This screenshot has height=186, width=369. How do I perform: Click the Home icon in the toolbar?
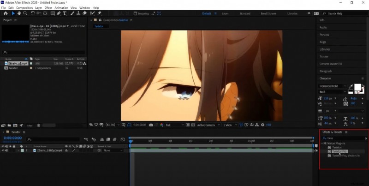6,13
